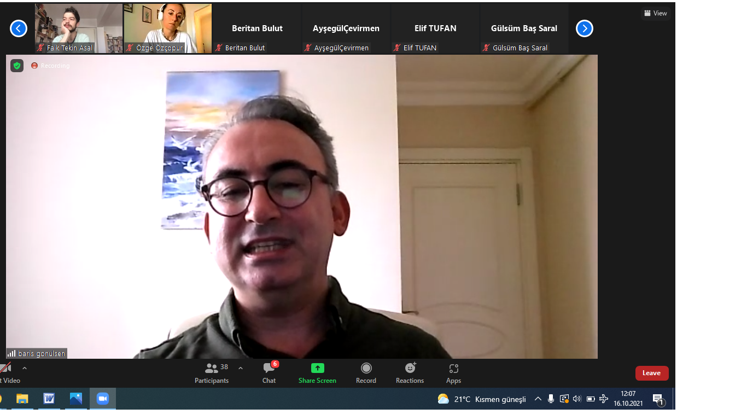Go to previous participants page

19,28
